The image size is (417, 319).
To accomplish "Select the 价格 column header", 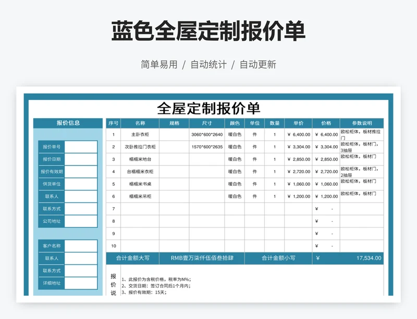I will (x=326, y=123).
